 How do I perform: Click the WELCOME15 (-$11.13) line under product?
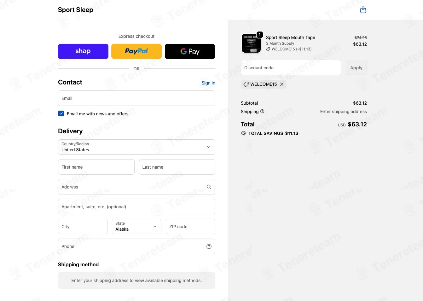point(289,49)
